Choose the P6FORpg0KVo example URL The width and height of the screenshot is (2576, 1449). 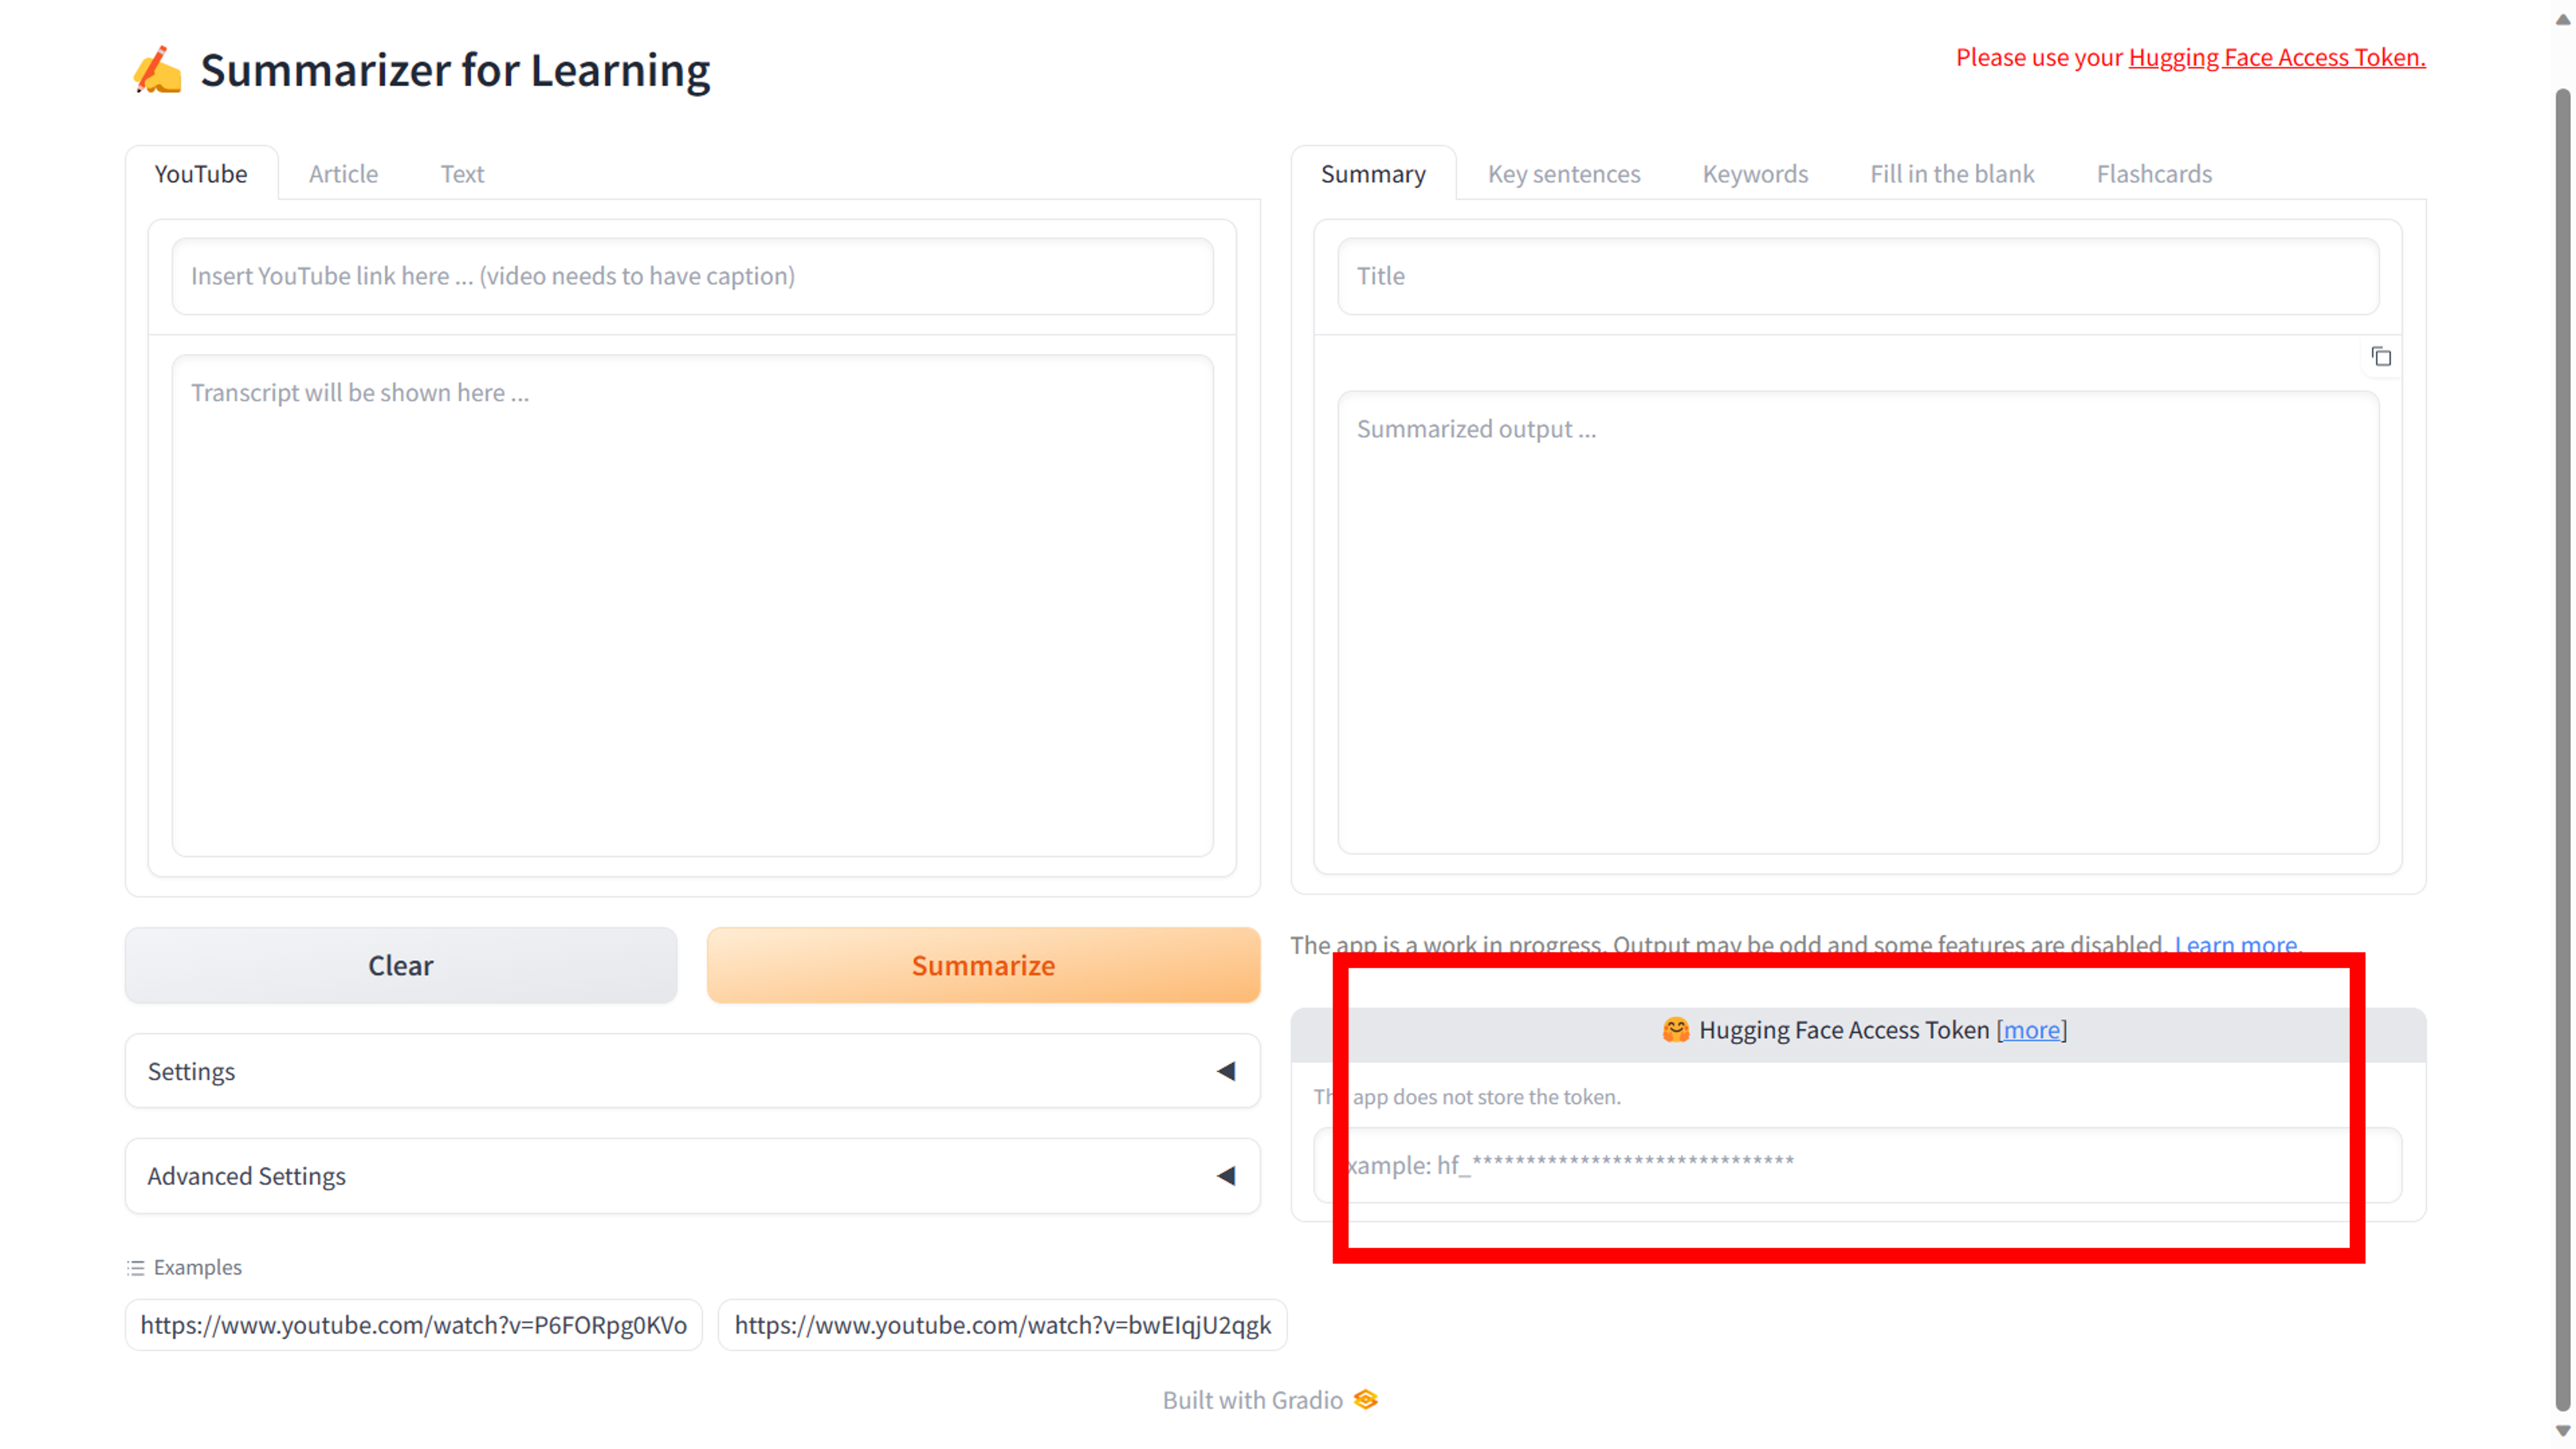click(x=413, y=1325)
